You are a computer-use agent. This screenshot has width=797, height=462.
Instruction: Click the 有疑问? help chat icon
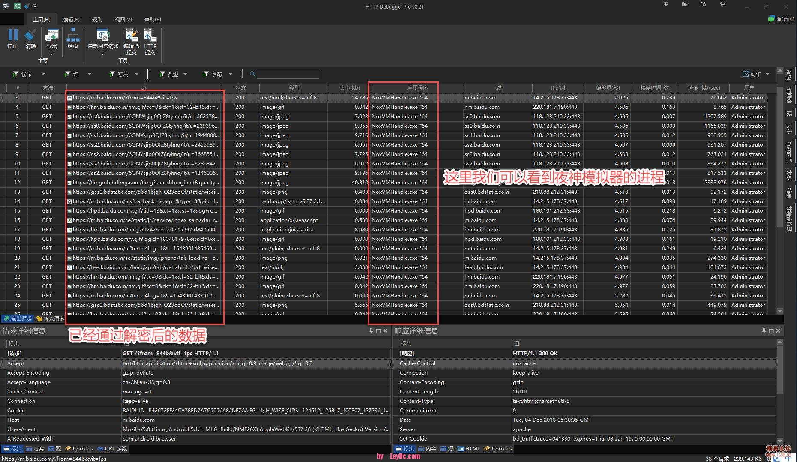771,19
